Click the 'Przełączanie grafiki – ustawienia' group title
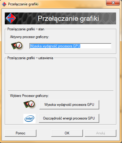Screen dimensions: 122x143 (x=30, y=58)
